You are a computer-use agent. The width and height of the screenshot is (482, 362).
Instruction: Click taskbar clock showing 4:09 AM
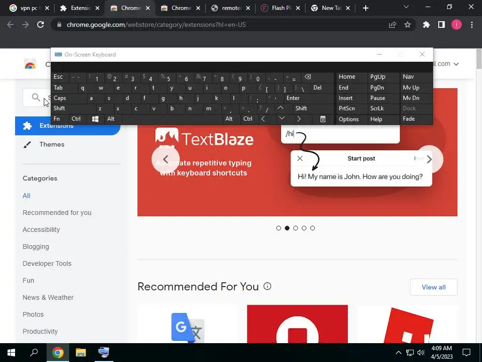(x=442, y=353)
